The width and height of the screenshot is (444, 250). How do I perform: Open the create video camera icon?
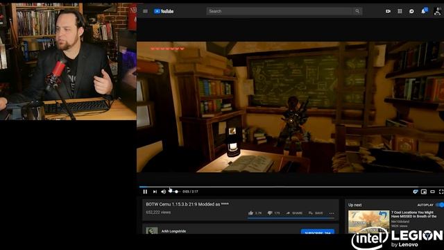coord(388,11)
